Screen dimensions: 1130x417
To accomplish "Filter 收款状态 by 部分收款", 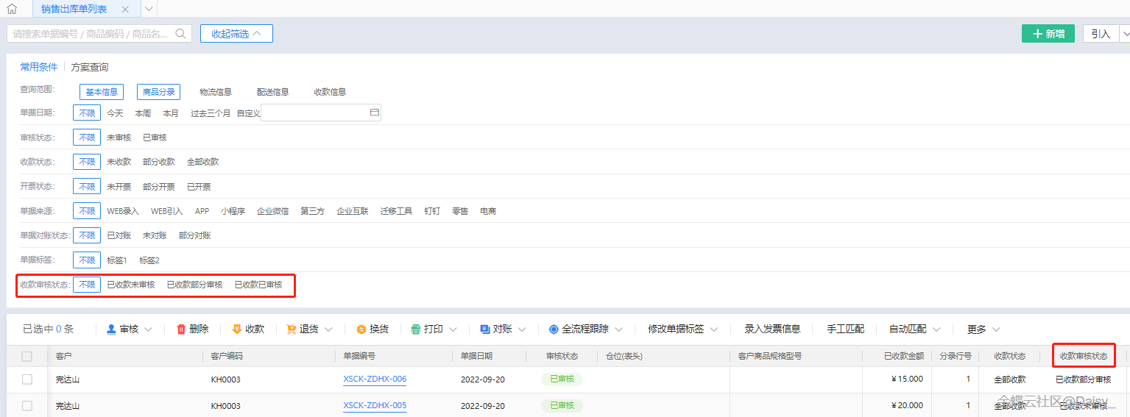I will point(159,162).
